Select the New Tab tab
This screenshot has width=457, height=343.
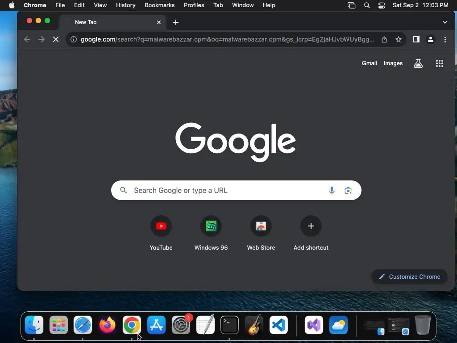[113, 22]
